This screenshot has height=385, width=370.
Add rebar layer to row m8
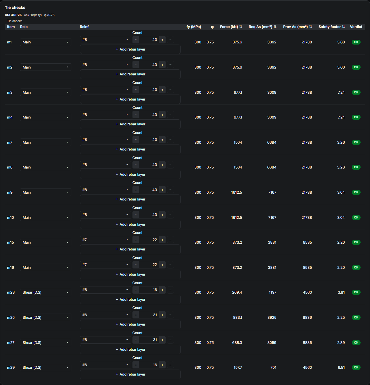point(130,175)
